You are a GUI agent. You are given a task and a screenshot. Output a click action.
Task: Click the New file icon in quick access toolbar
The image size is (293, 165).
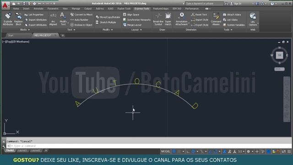click(x=14, y=4)
